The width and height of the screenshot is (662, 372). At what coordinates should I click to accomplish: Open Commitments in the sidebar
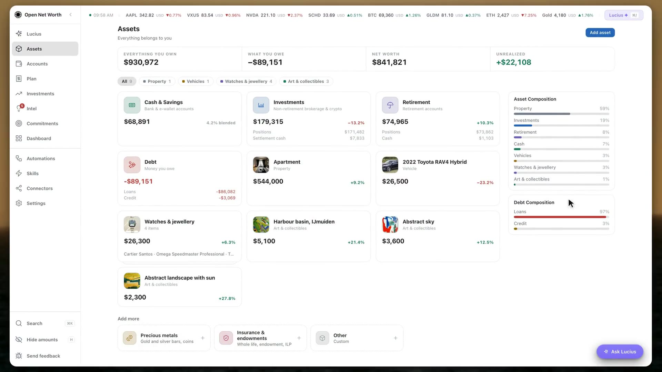(x=45, y=123)
